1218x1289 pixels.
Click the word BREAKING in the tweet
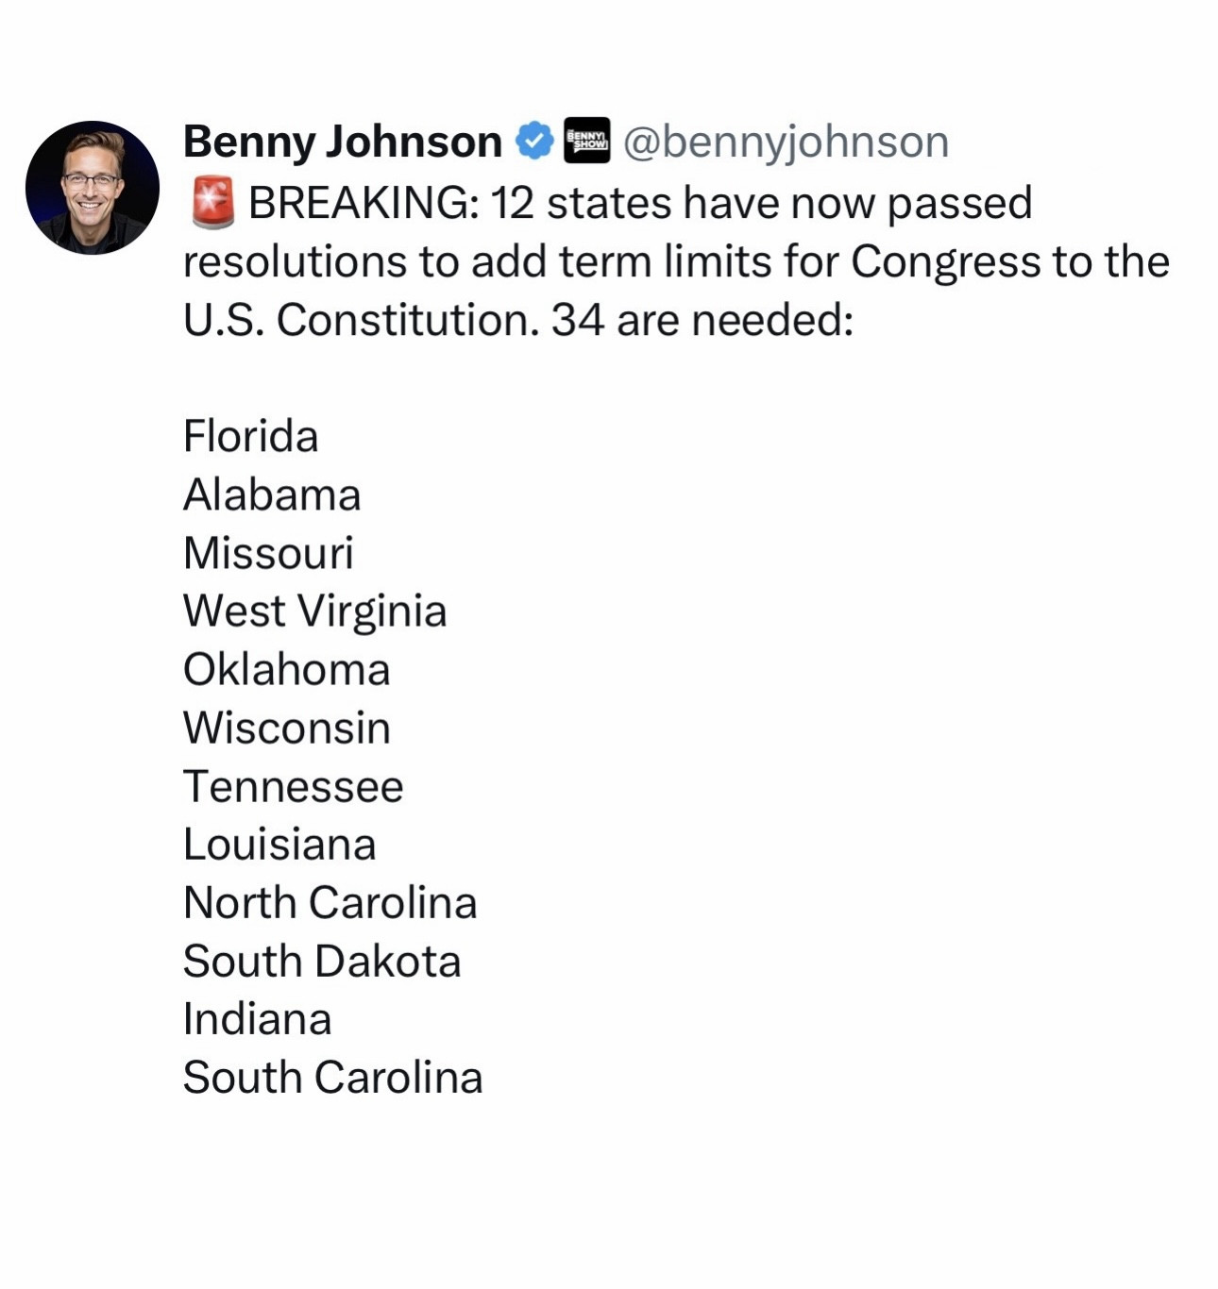click(363, 203)
